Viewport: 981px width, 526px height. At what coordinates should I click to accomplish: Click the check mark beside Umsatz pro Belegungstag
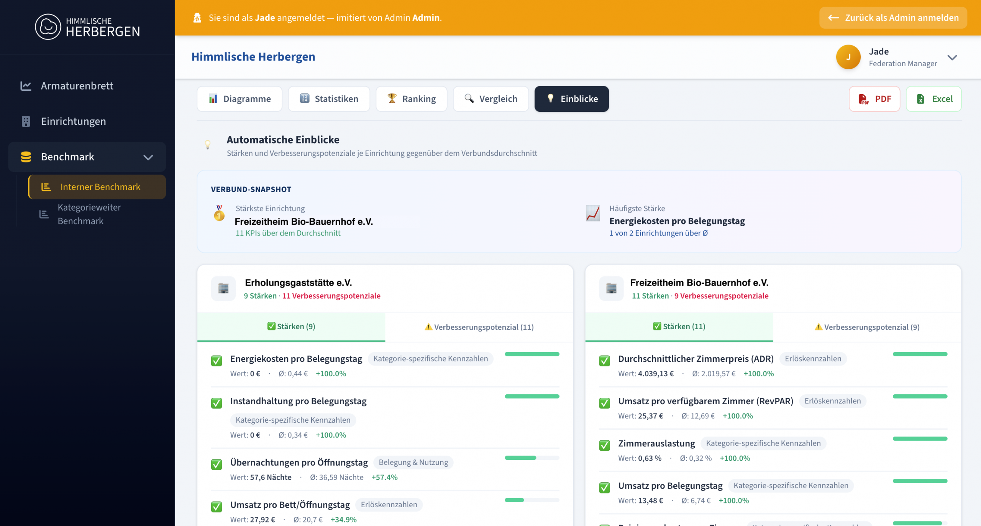(605, 487)
